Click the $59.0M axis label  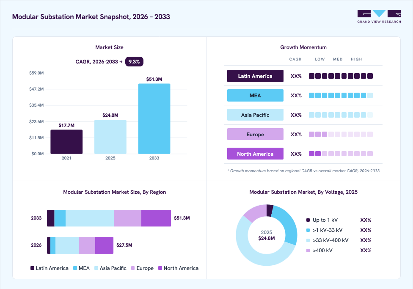[36, 73]
